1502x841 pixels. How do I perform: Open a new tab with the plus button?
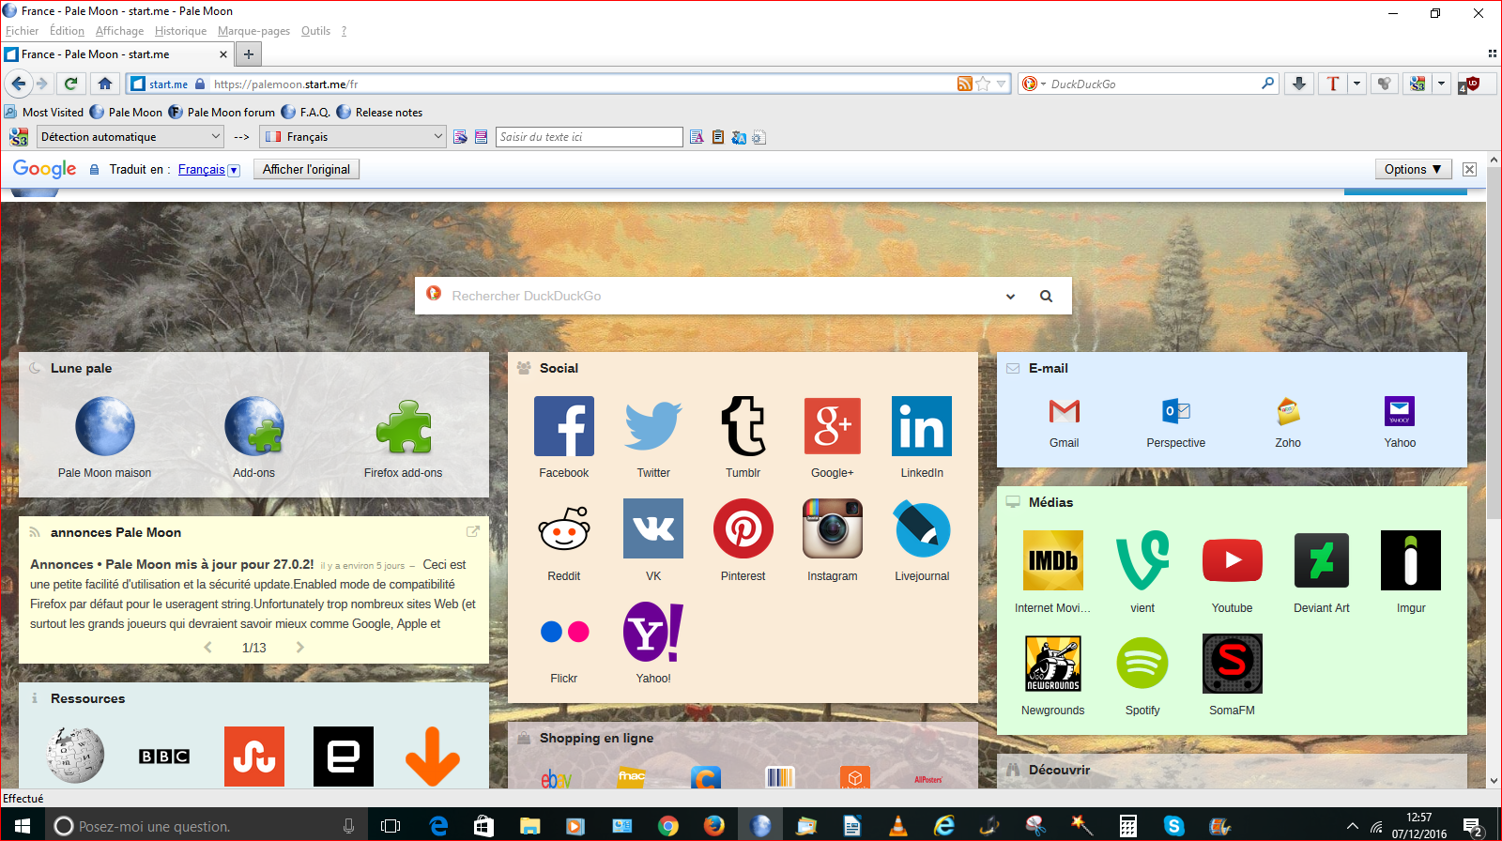249,54
